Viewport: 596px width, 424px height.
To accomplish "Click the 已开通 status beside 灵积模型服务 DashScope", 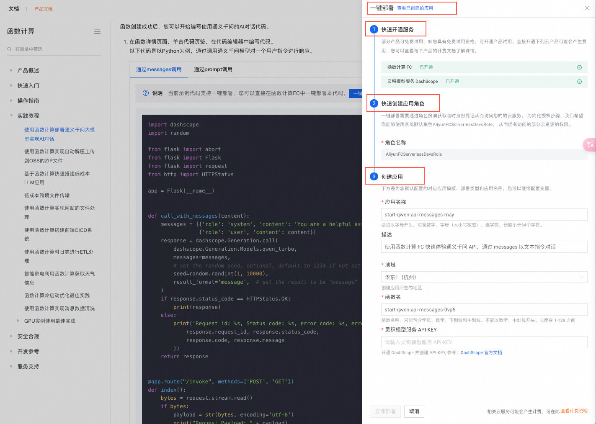I will tap(452, 82).
